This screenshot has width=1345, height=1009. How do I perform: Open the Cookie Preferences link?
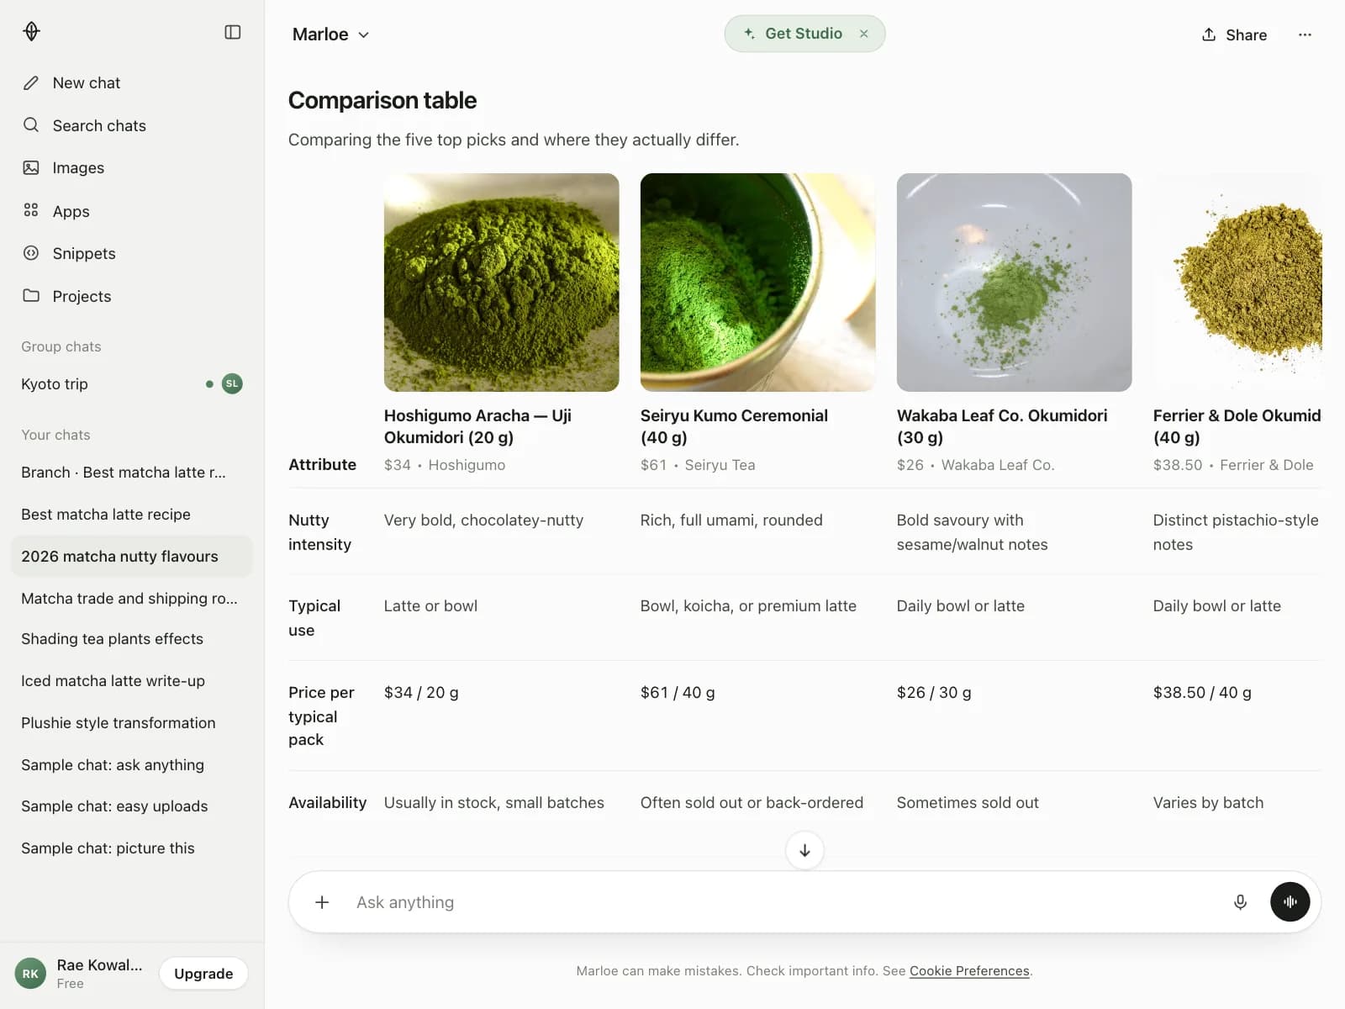969,971
